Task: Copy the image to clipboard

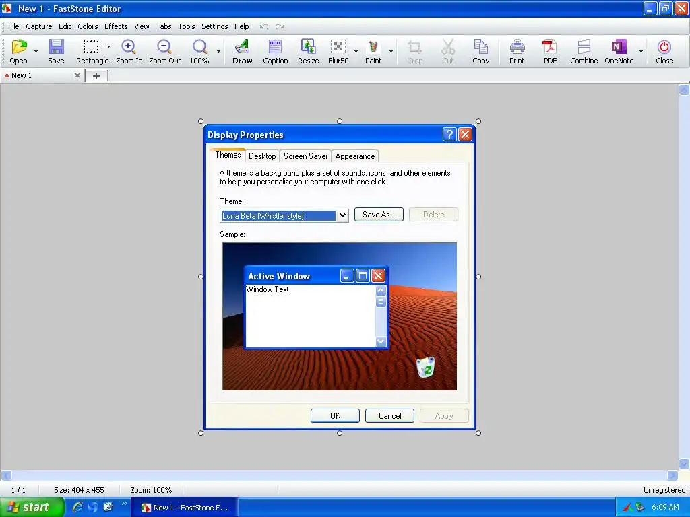Action: 480,51
